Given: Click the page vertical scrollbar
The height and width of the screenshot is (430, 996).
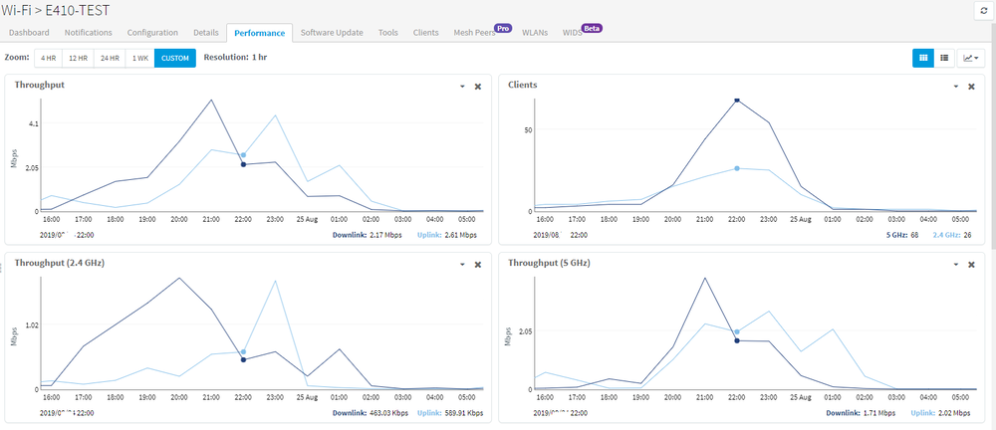Looking at the screenshot, I should tap(993, 136).
